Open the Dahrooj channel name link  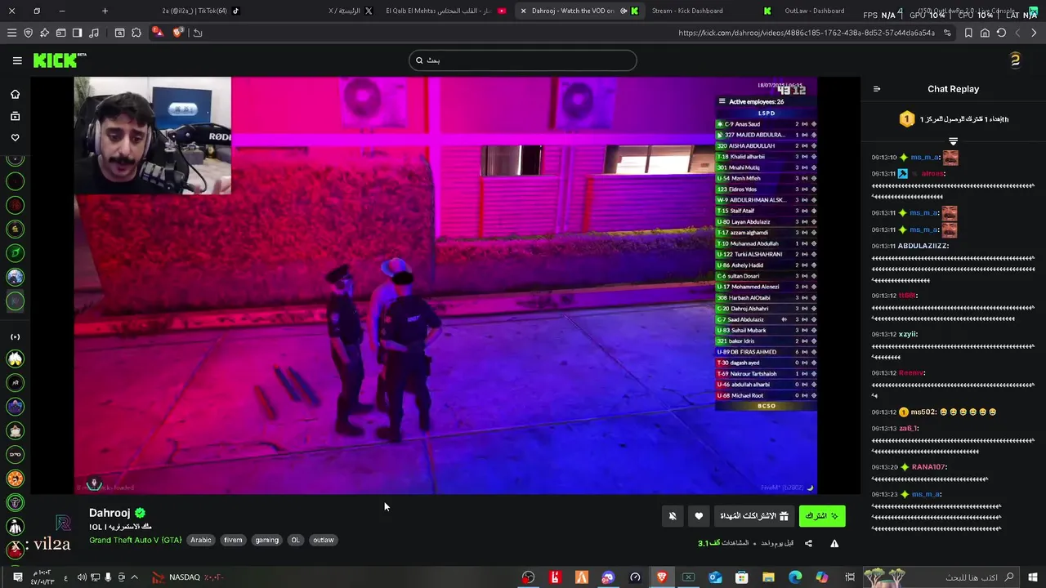pyautogui.click(x=110, y=513)
